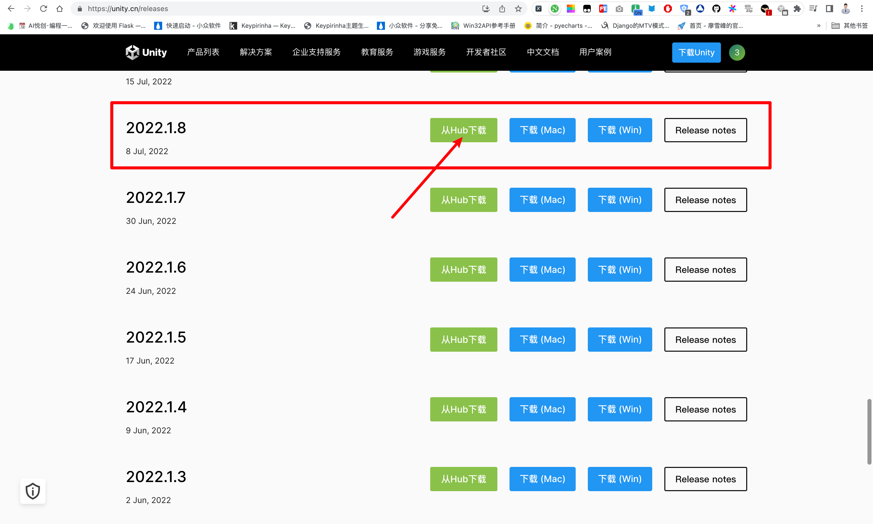Screen dimensions: 873x524
Task: Open the blue shield extension with badge 2
Action: (685, 9)
